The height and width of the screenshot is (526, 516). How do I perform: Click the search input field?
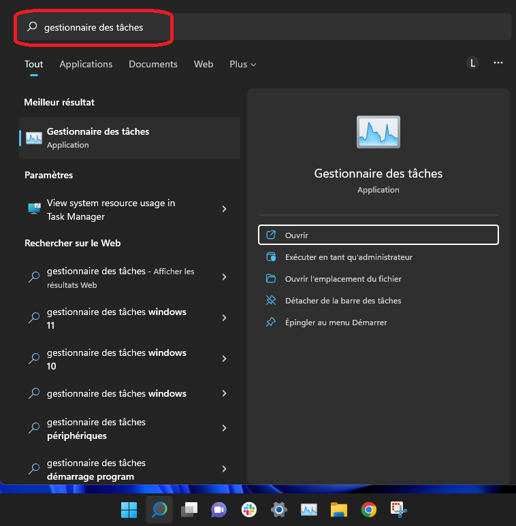tap(272, 27)
